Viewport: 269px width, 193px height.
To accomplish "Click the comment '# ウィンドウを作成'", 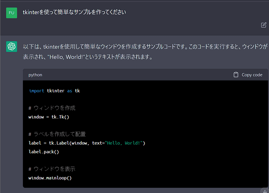I will click(52, 108).
